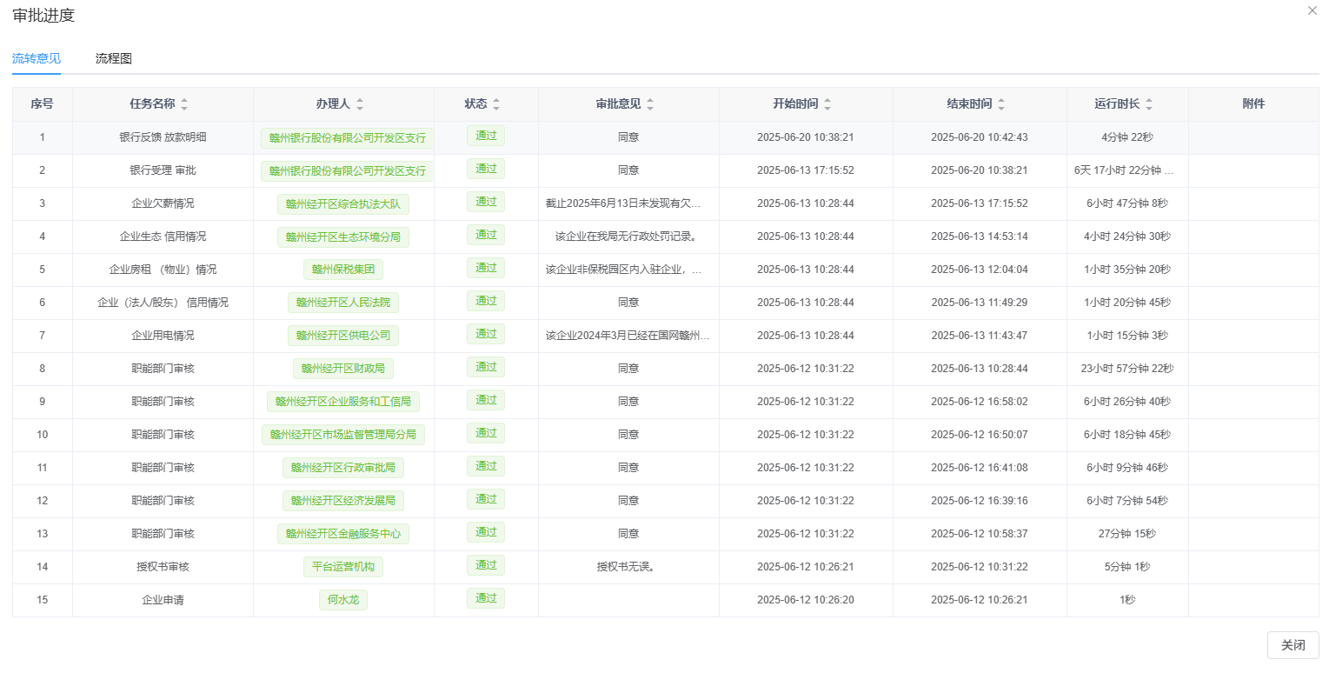Switch to the 流程图 tab

(114, 58)
